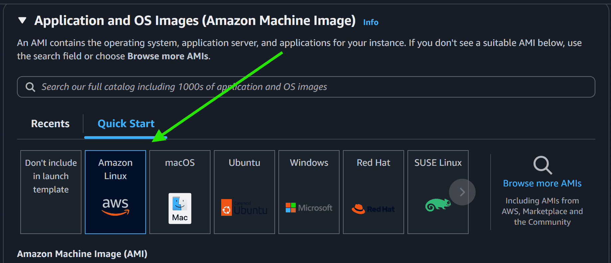Click the Browse more AMIs magnifier icon
This screenshot has width=611, height=263.
[542, 165]
